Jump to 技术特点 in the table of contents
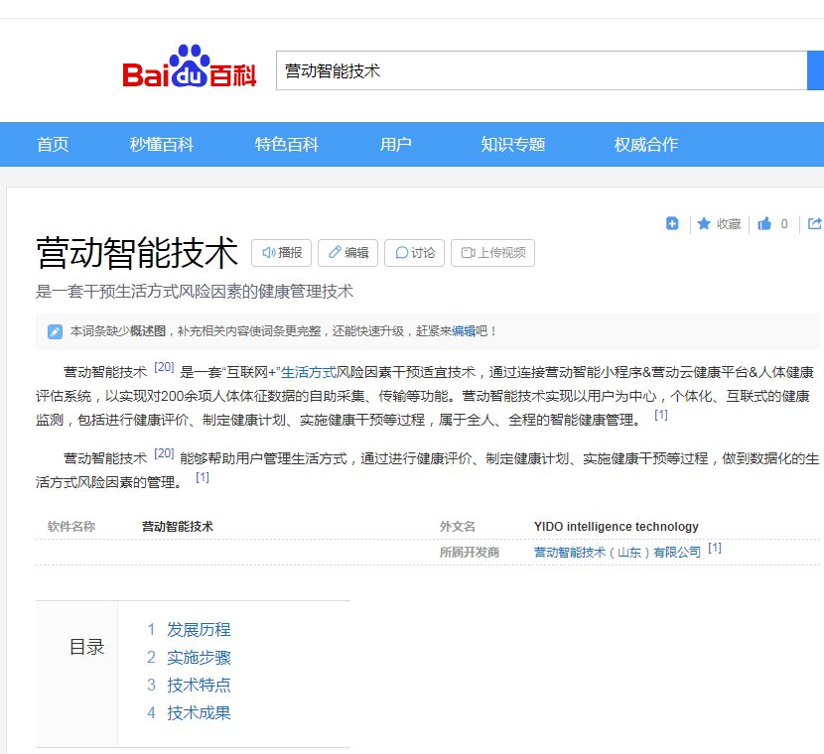 click(199, 686)
